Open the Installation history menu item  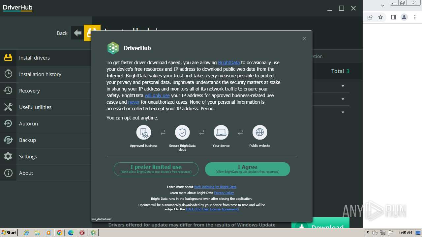coord(45,74)
